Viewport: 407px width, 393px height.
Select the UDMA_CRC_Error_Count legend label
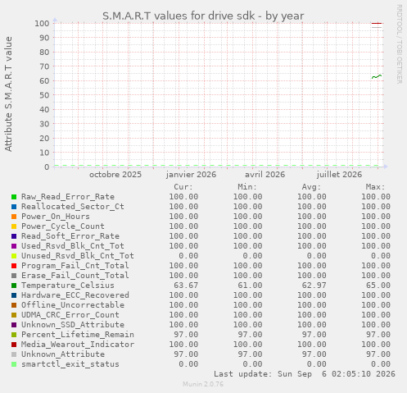coord(70,315)
